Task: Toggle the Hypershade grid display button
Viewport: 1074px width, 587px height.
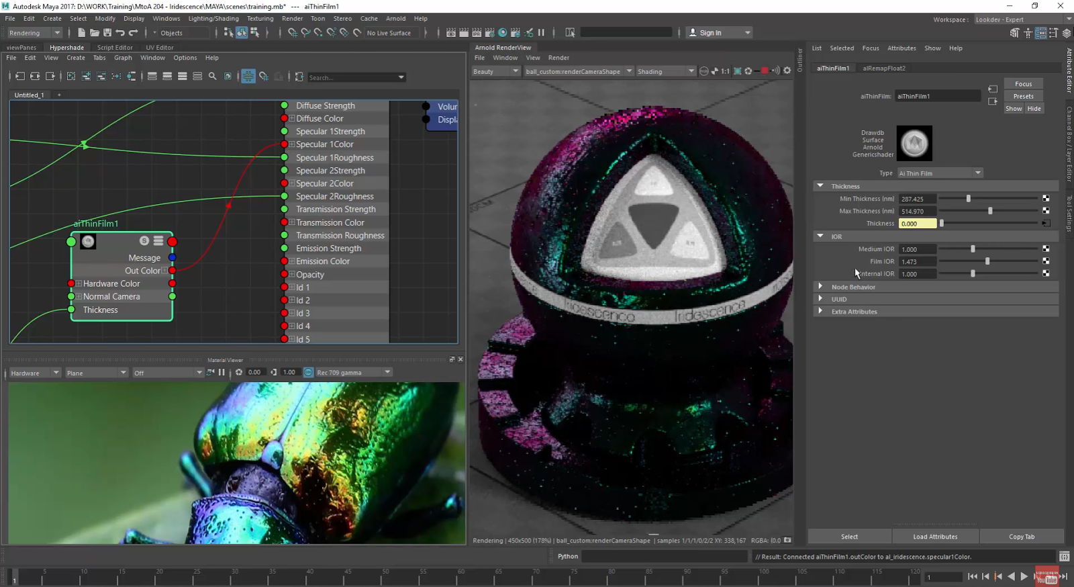Action: click(x=248, y=77)
